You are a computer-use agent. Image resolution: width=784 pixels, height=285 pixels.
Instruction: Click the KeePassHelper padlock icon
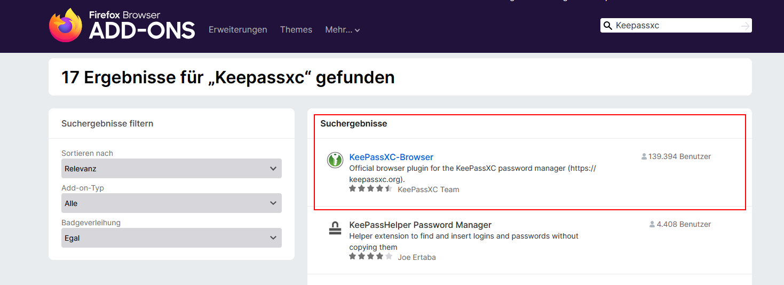click(335, 228)
